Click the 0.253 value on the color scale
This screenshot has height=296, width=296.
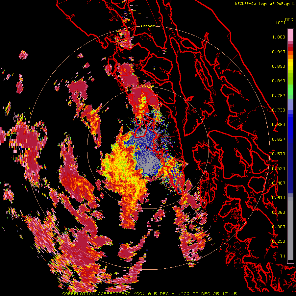[x=279, y=241]
